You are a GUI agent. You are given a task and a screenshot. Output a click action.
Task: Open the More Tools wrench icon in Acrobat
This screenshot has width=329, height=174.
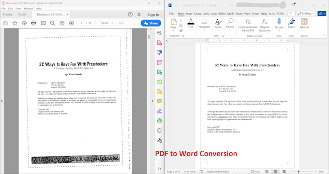(160, 140)
